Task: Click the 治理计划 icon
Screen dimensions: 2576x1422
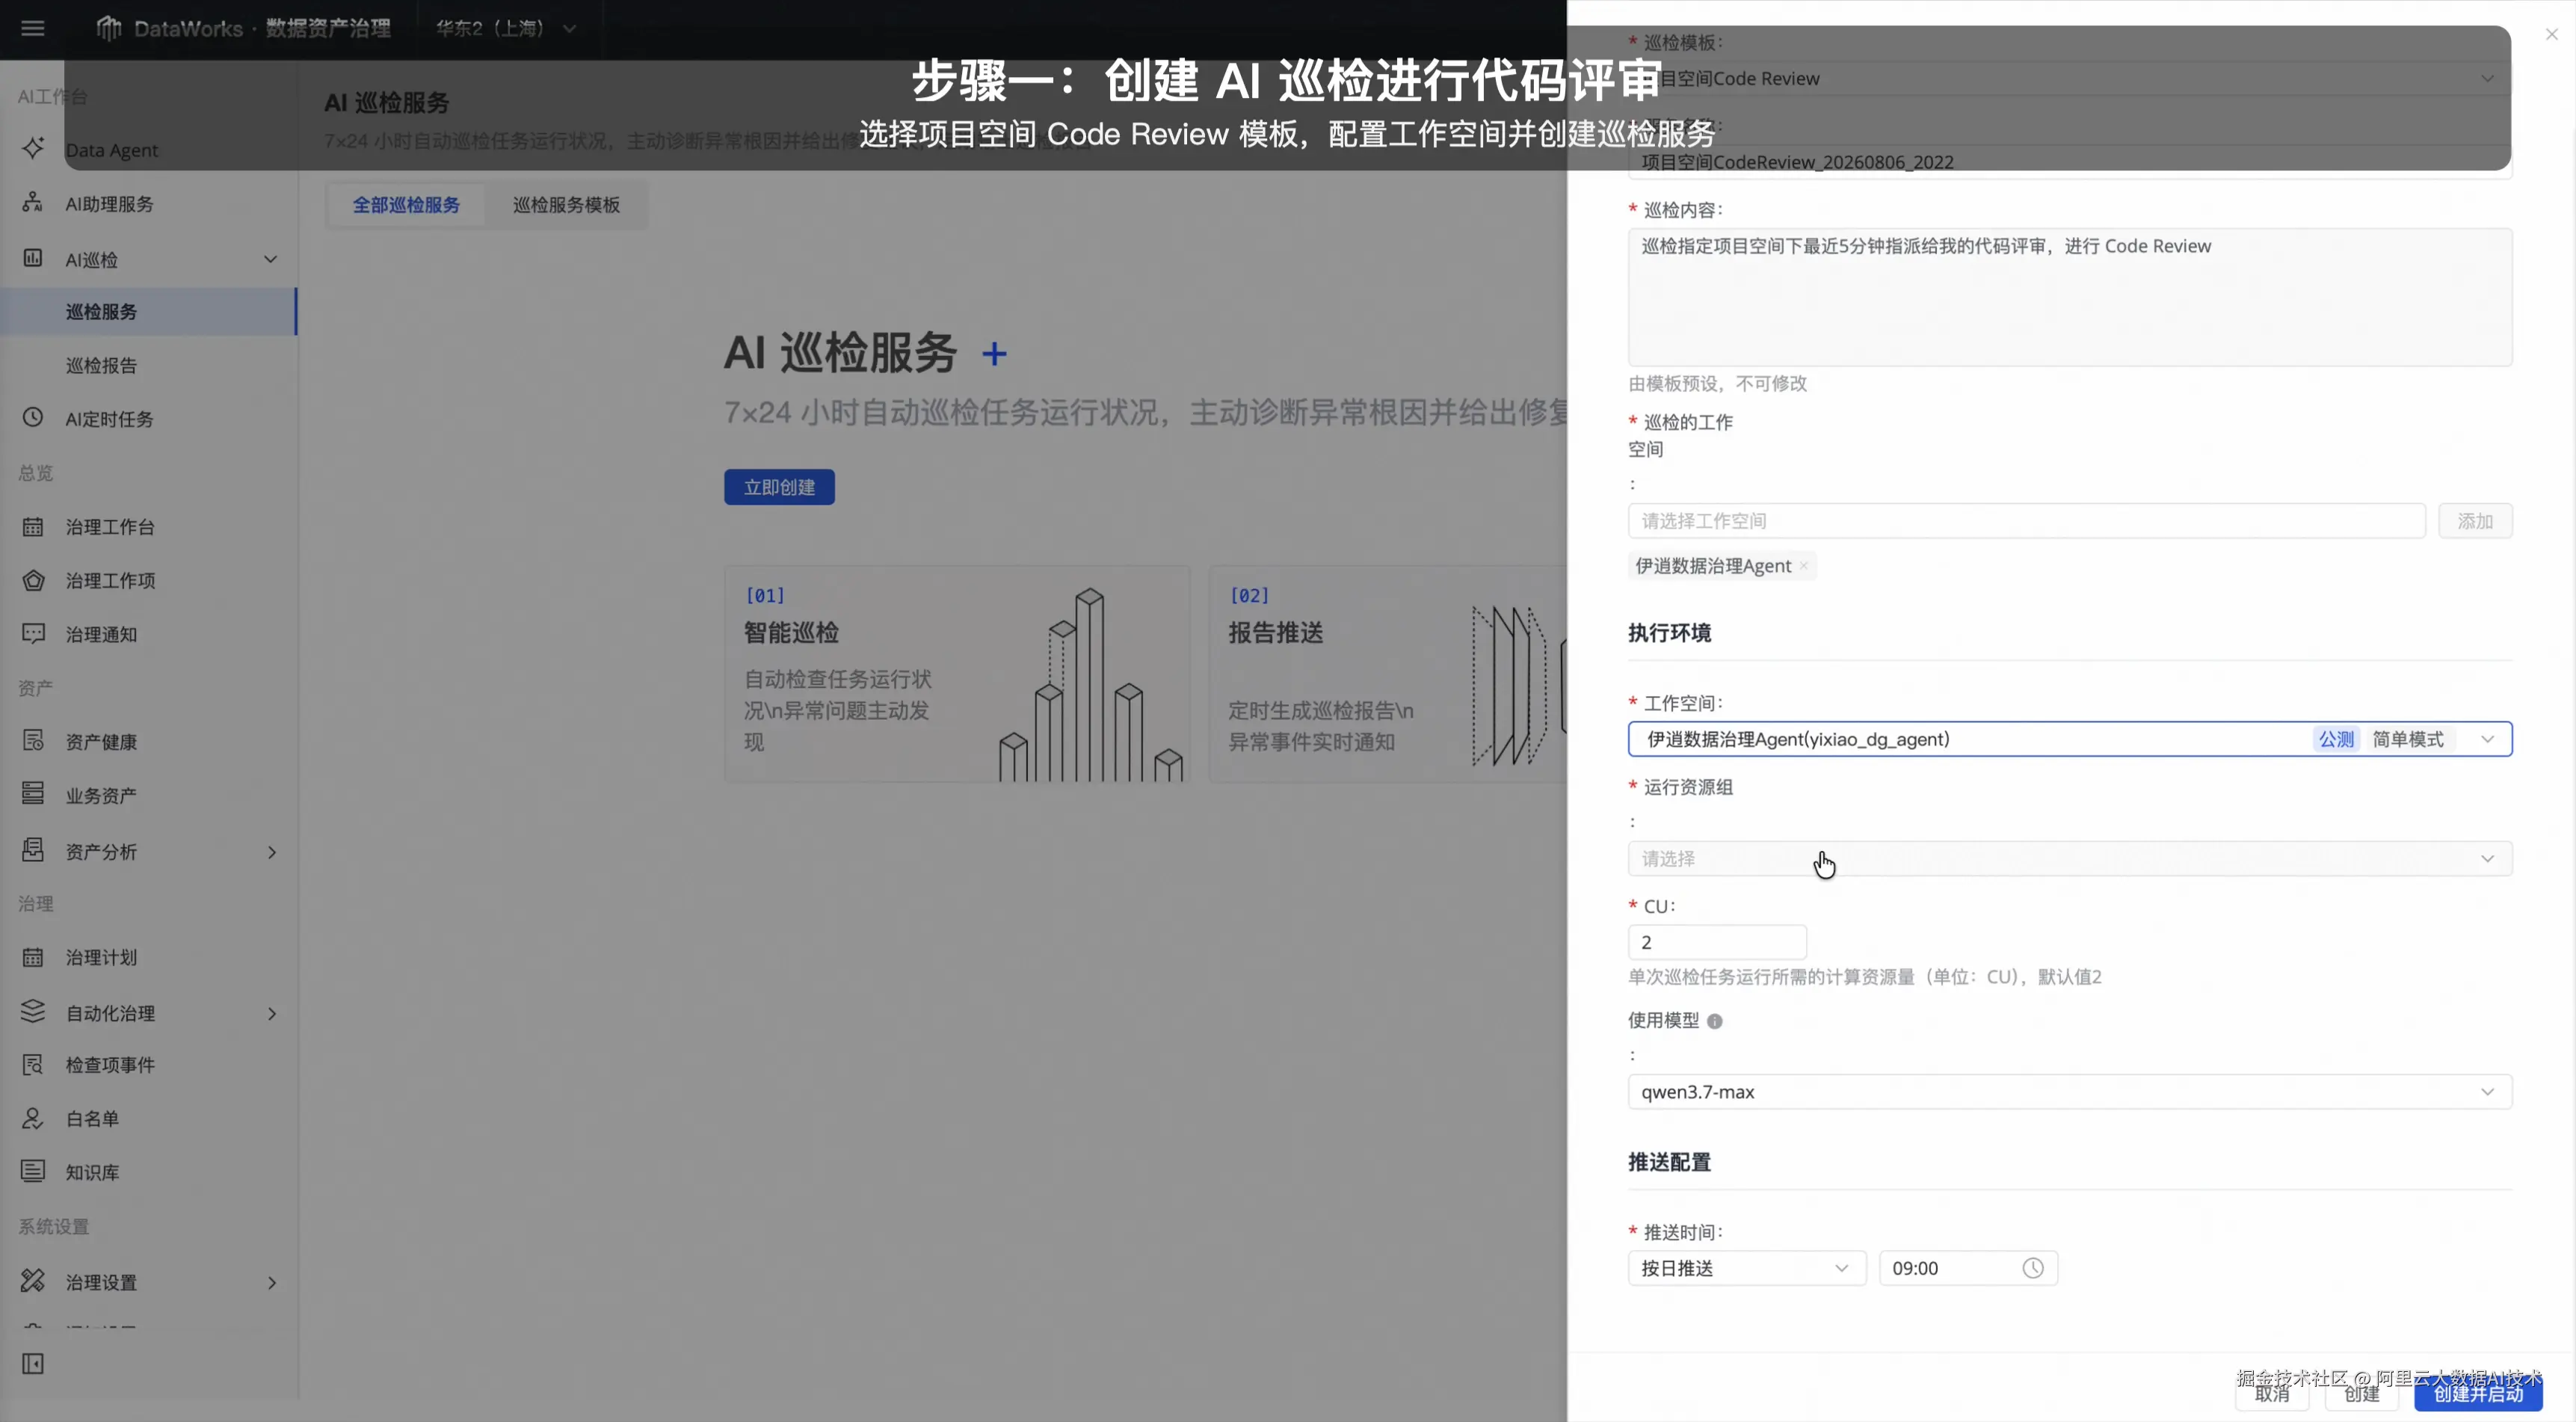Action: [33, 957]
